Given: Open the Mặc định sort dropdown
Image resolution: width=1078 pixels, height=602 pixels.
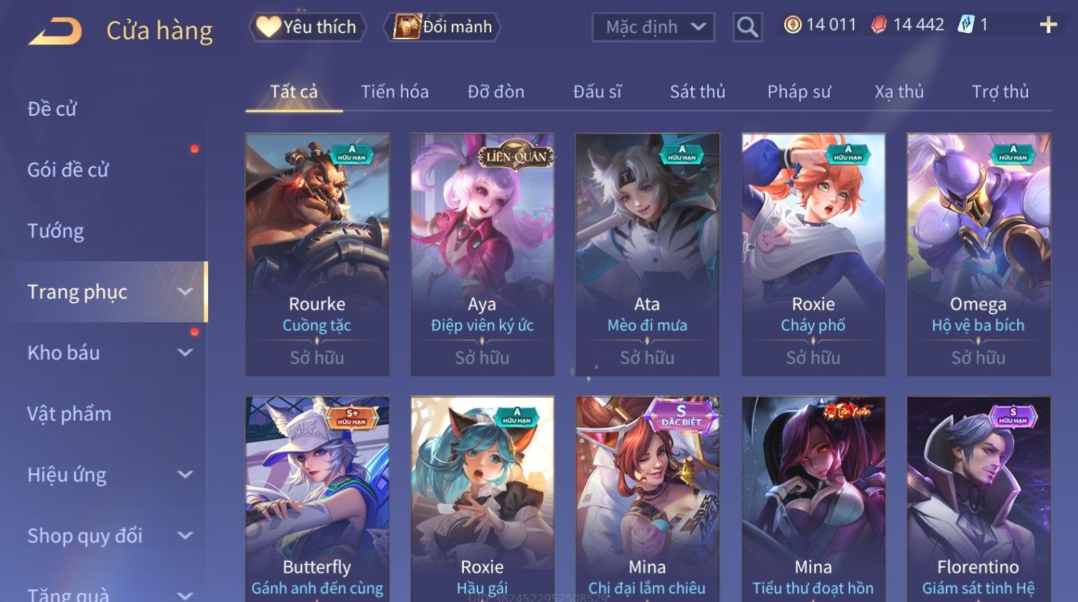Looking at the screenshot, I should click(x=653, y=28).
